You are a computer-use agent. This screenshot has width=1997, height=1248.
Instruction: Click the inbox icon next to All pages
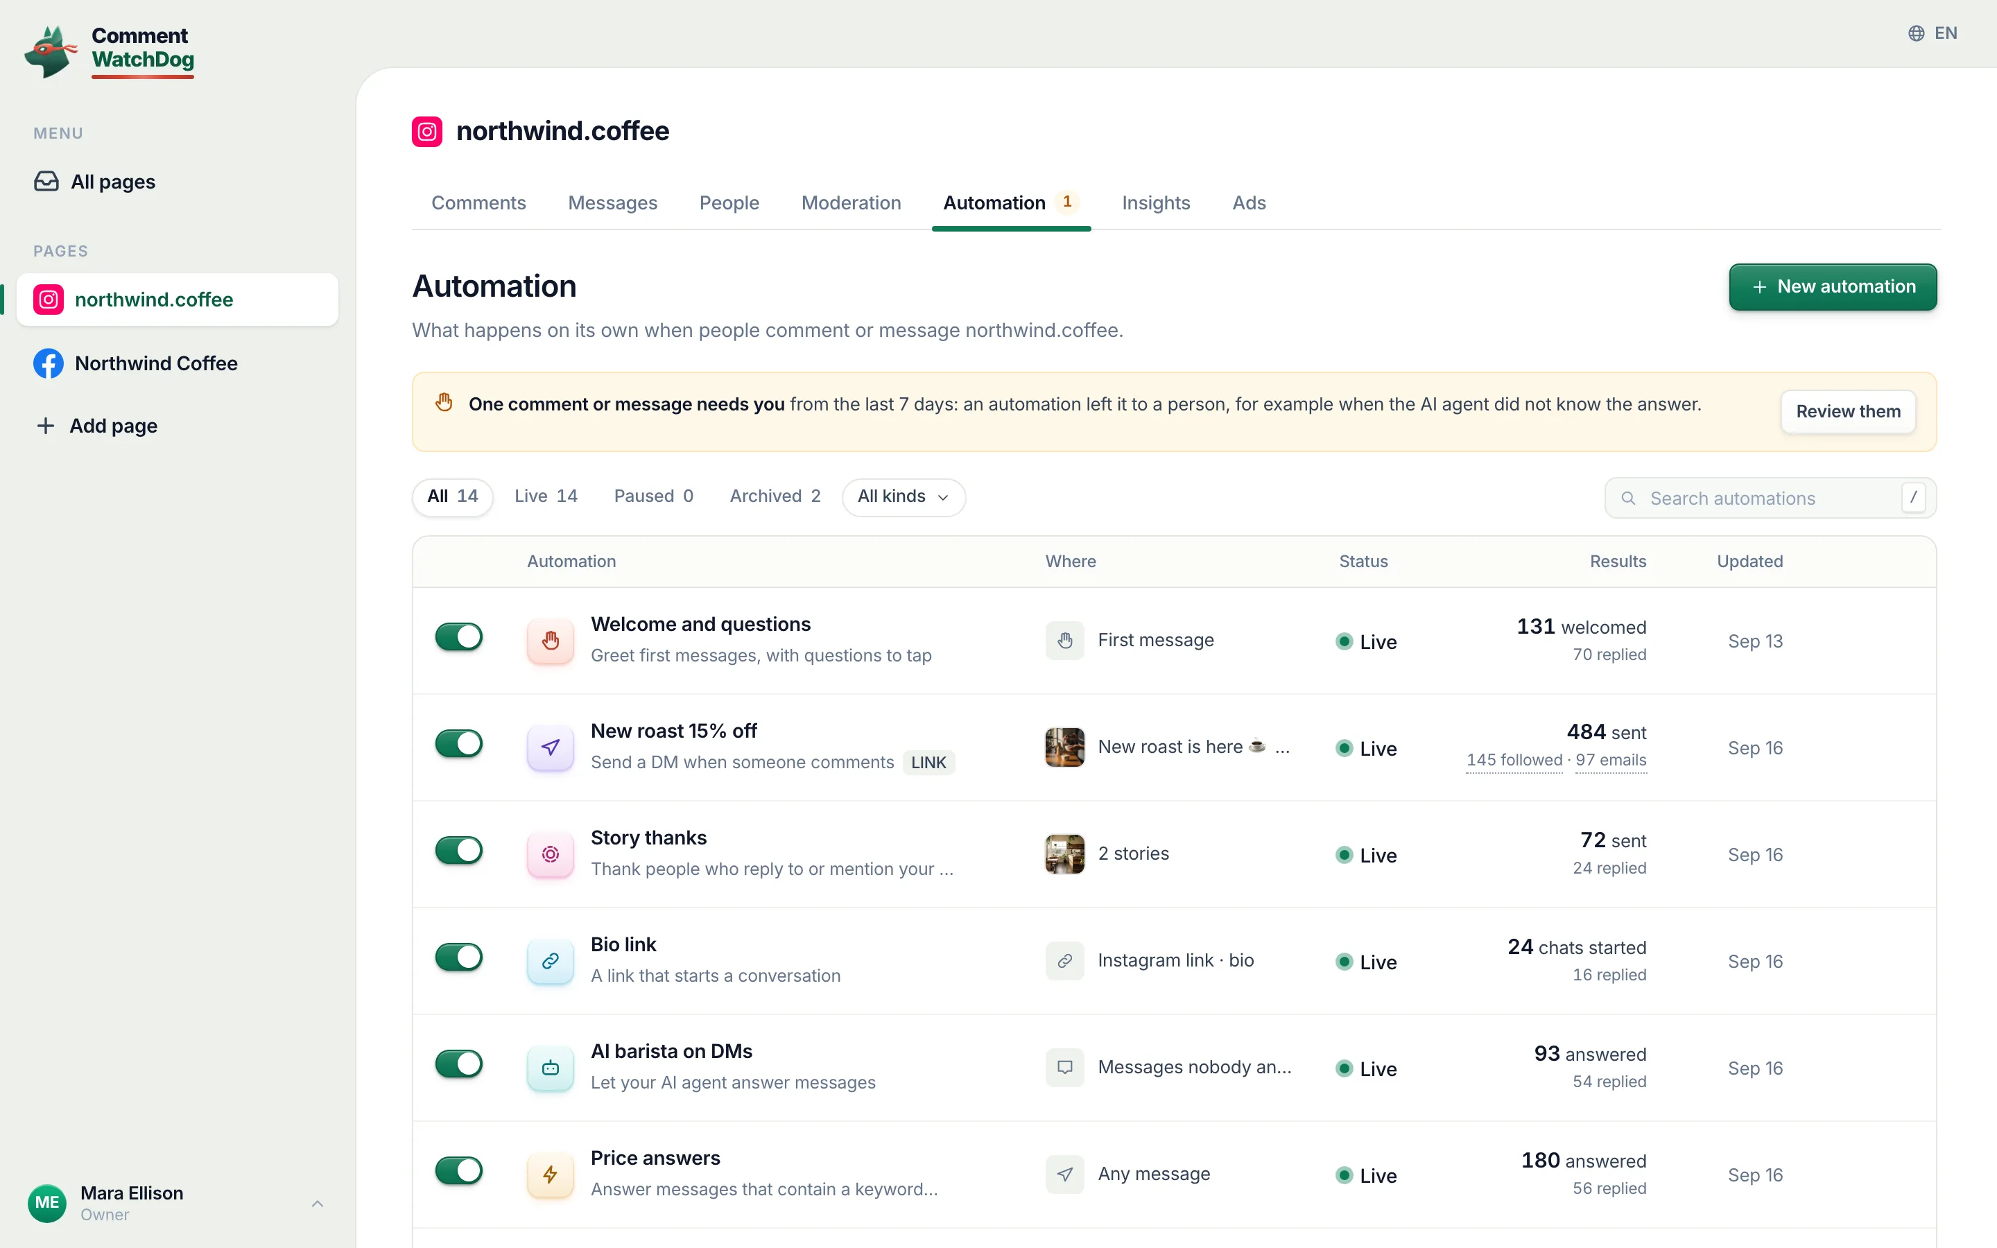[46, 182]
